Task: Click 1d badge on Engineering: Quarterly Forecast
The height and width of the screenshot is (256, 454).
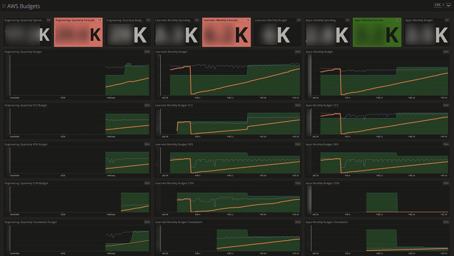Action: [100, 20]
